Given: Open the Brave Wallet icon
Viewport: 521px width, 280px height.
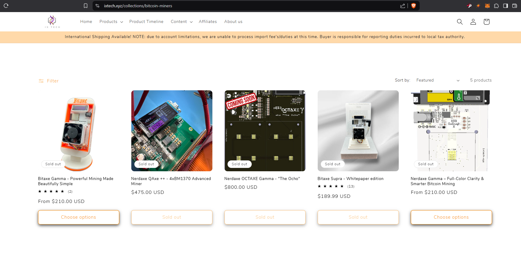Looking at the screenshot, I should 515,6.
